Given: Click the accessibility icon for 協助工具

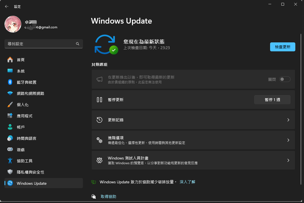Looking at the screenshot, I should pyautogui.click(x=10, y=161).
